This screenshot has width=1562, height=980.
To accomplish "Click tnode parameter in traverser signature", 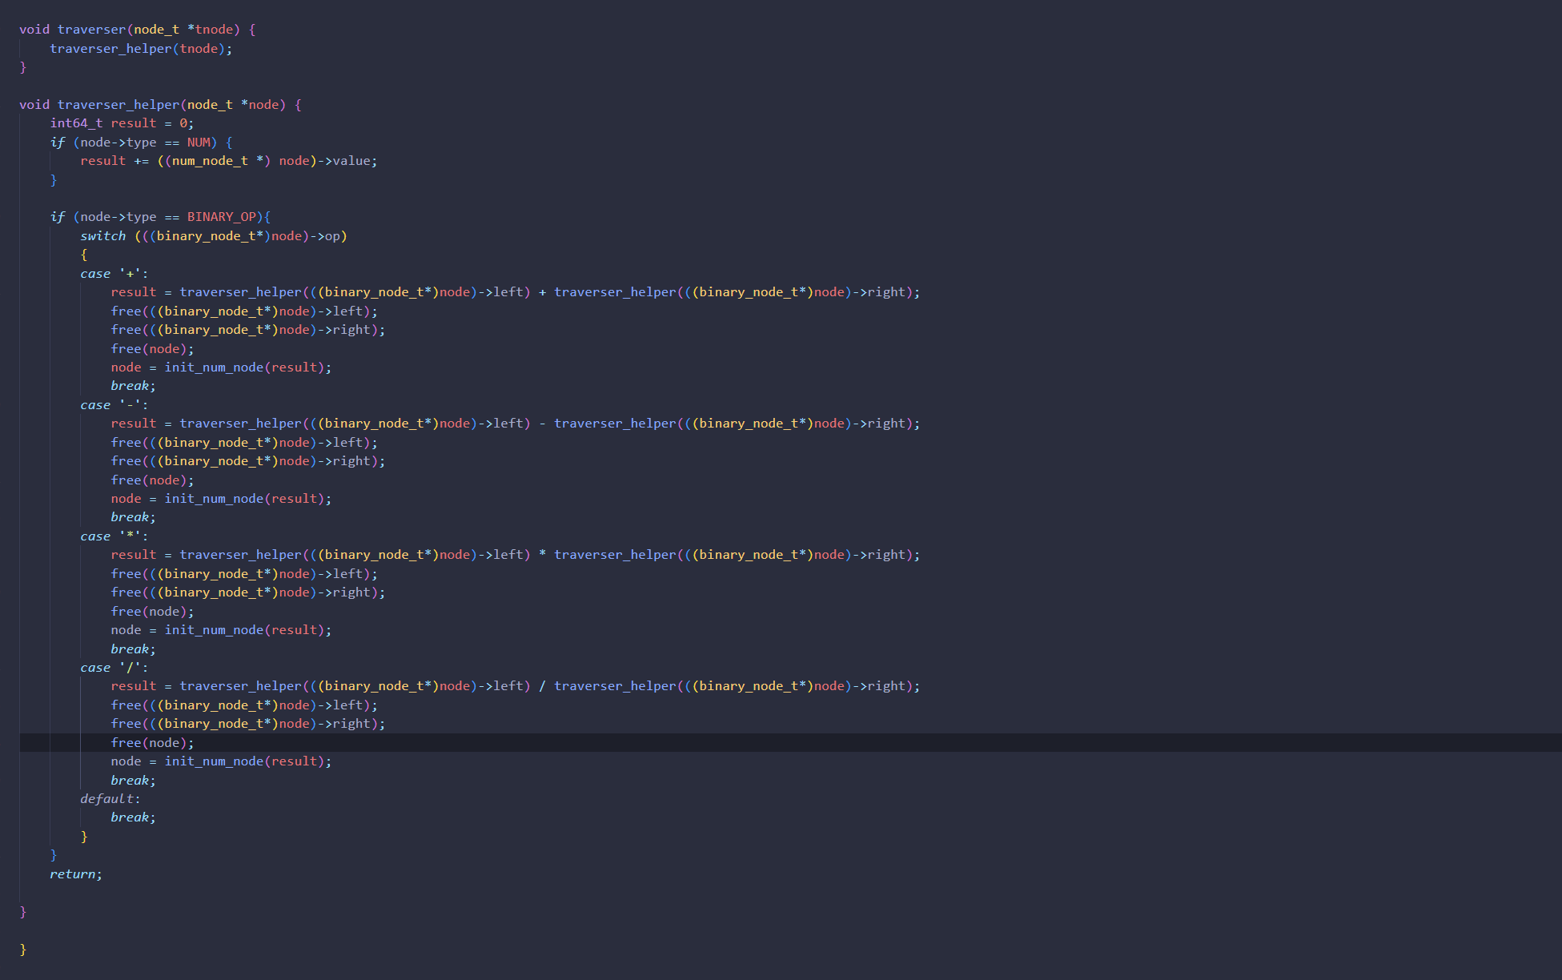I will click(213, 30).
